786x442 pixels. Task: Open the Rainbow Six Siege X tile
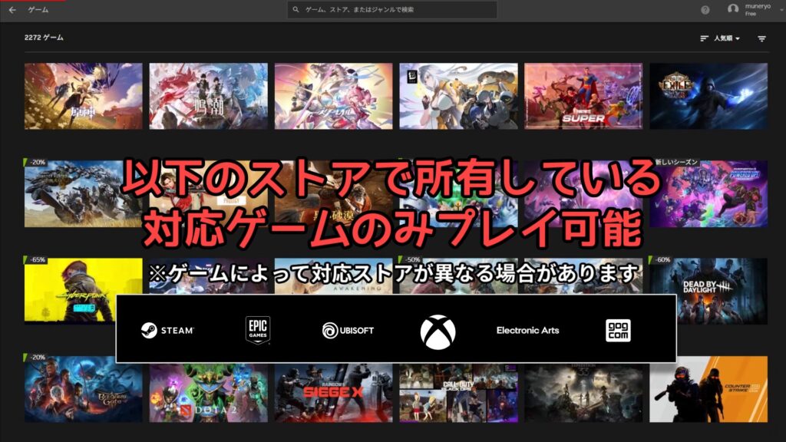tap(333, 394)
